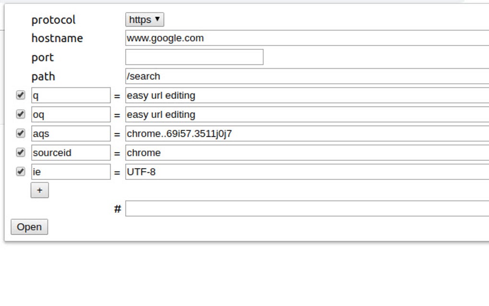The height and width of the screenshot is (306, 489).
Task: Toggle the aqs parameter checkbox
Action: tap(19, 133)
